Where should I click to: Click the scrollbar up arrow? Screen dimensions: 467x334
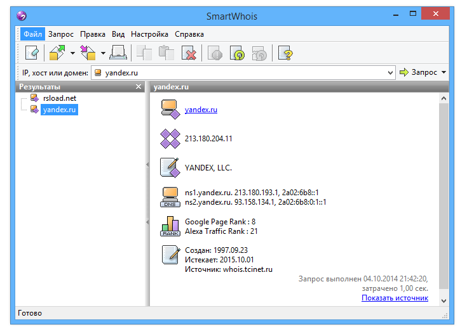[443, 98]
